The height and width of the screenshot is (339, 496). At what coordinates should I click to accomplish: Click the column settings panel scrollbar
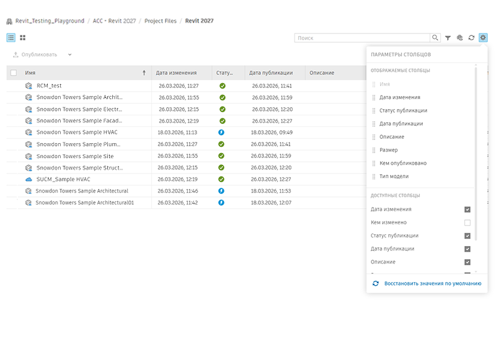[476, 153]
